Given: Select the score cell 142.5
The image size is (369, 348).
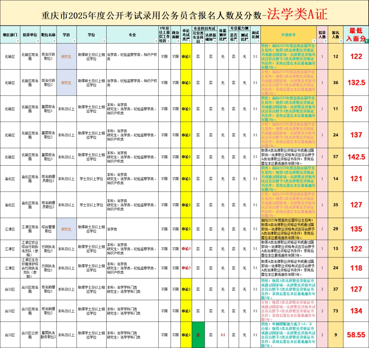Looking at the screenshot, I should pyautogui.click(x=356, y=157).
